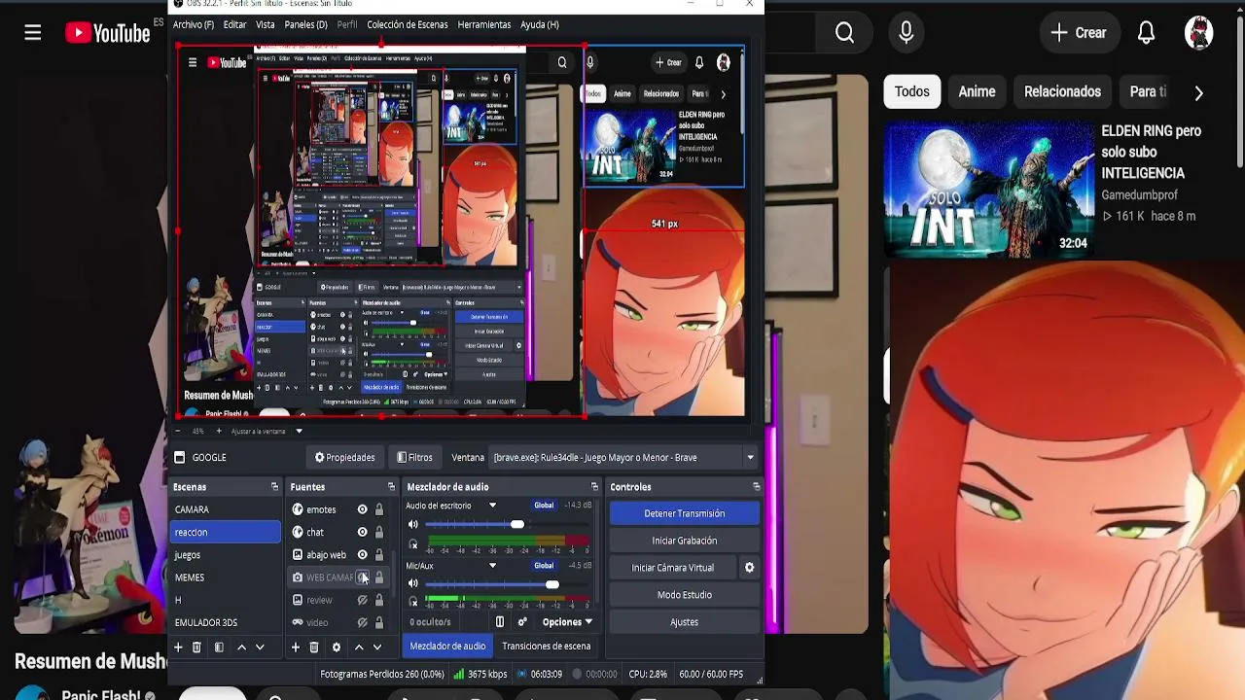The height and width of the screenshot is (700, 1245).
Task: Adjust the Audio del escritorio volume slider
Action: point(506,525)
